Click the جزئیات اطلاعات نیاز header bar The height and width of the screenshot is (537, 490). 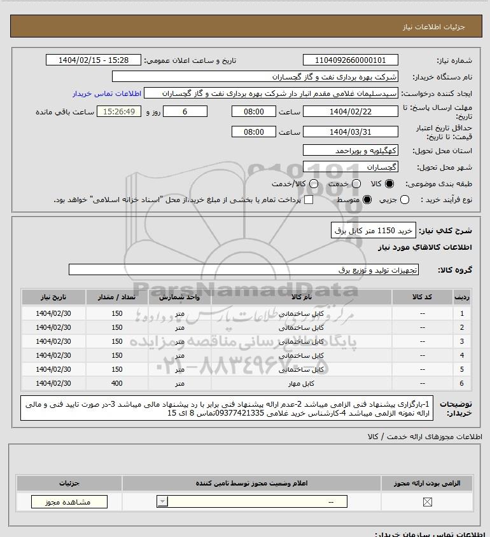246,26
